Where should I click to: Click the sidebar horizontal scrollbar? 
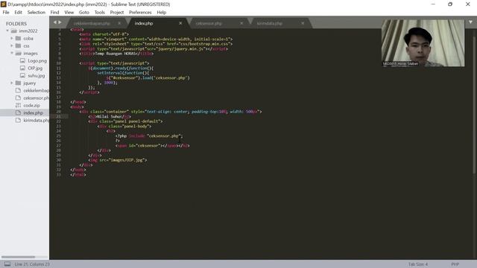18,257
